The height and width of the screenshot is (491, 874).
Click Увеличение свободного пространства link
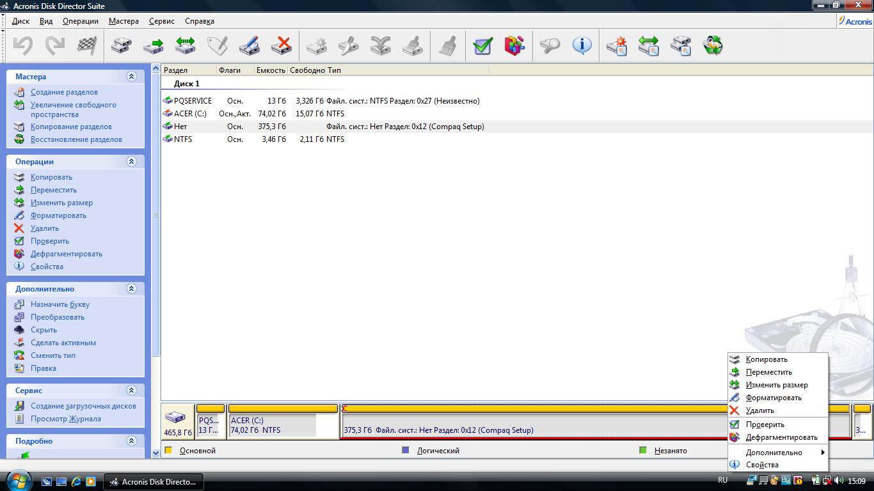74,109
